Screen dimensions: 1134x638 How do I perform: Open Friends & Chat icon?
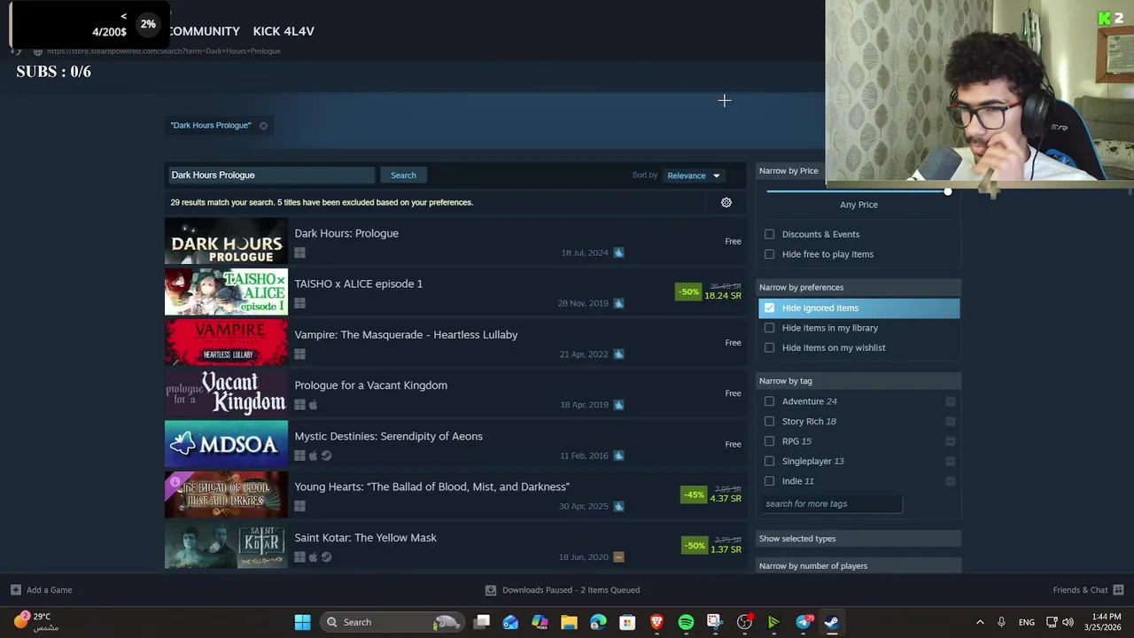pos(1118,590)
